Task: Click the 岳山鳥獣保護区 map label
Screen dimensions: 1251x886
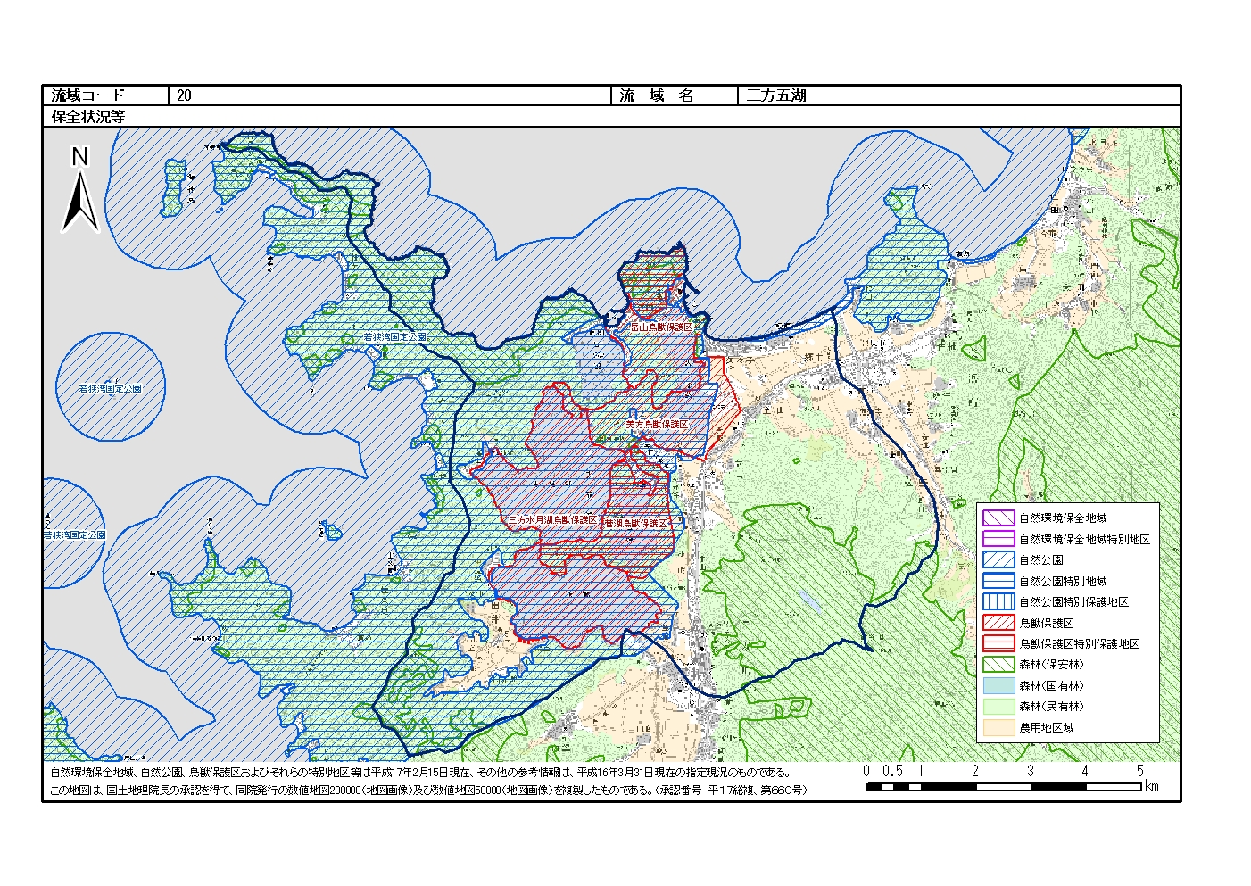Action: (x=661, y=327)
